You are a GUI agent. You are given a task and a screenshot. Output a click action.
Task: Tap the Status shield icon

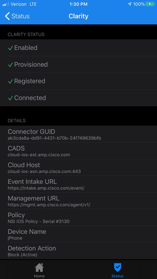(117, 268)
